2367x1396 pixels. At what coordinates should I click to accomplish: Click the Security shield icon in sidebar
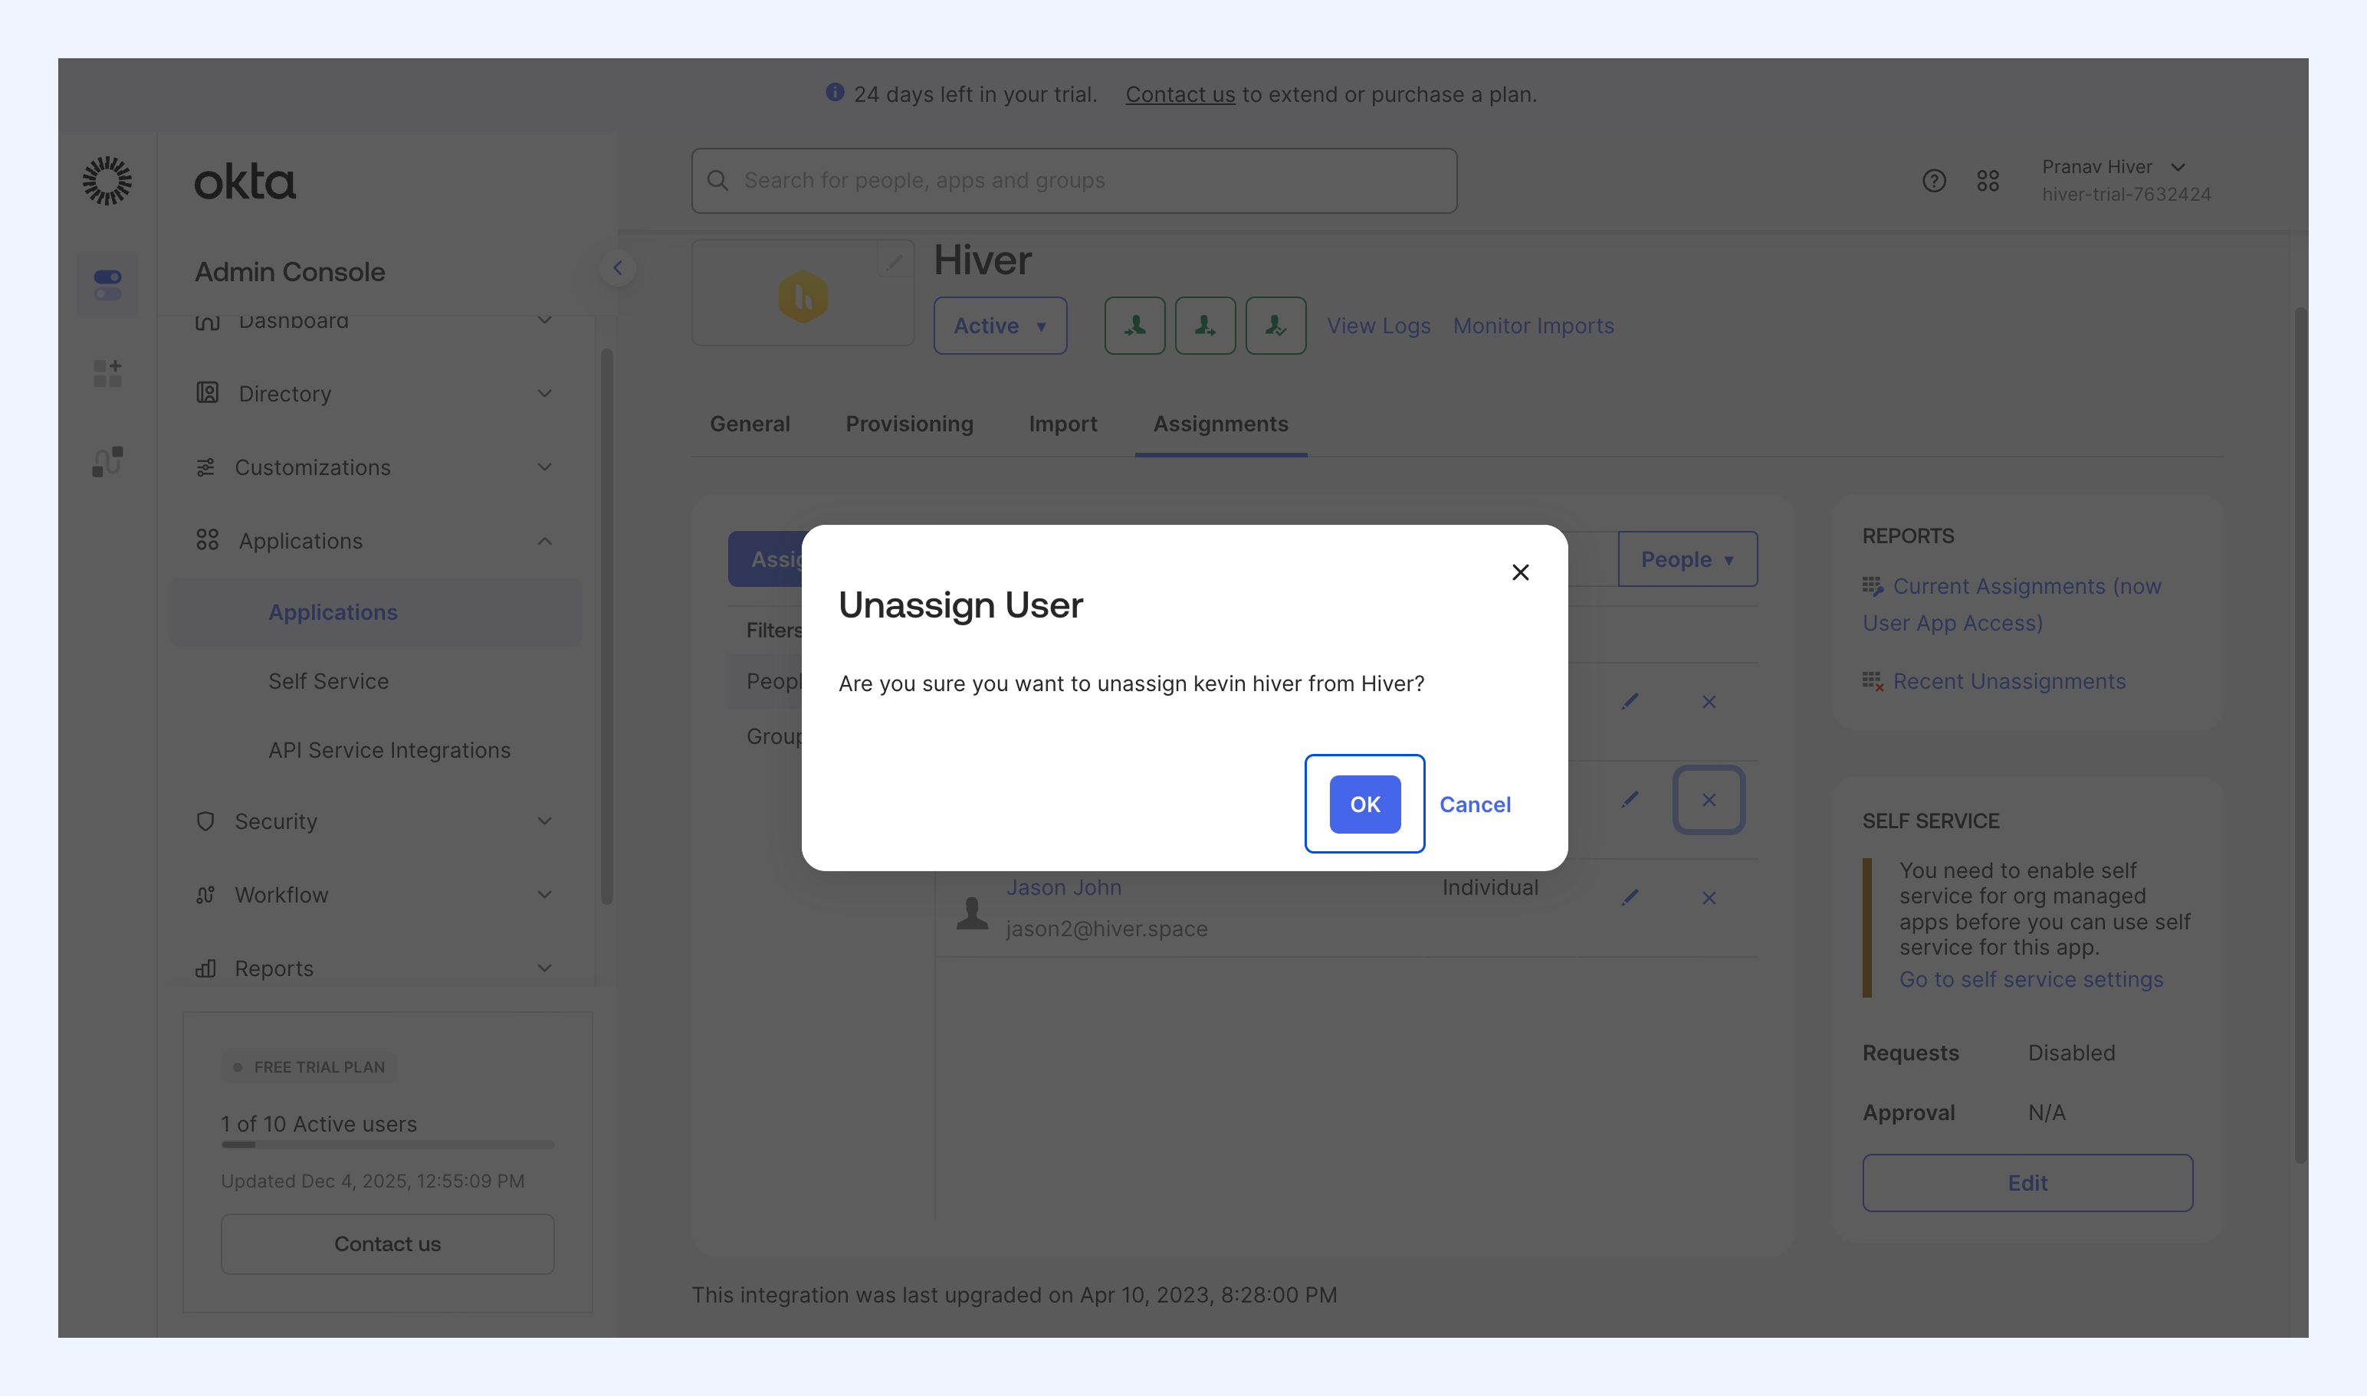205,821
